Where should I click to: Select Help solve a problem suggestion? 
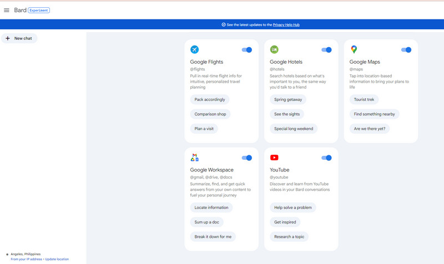click(293, 207)
